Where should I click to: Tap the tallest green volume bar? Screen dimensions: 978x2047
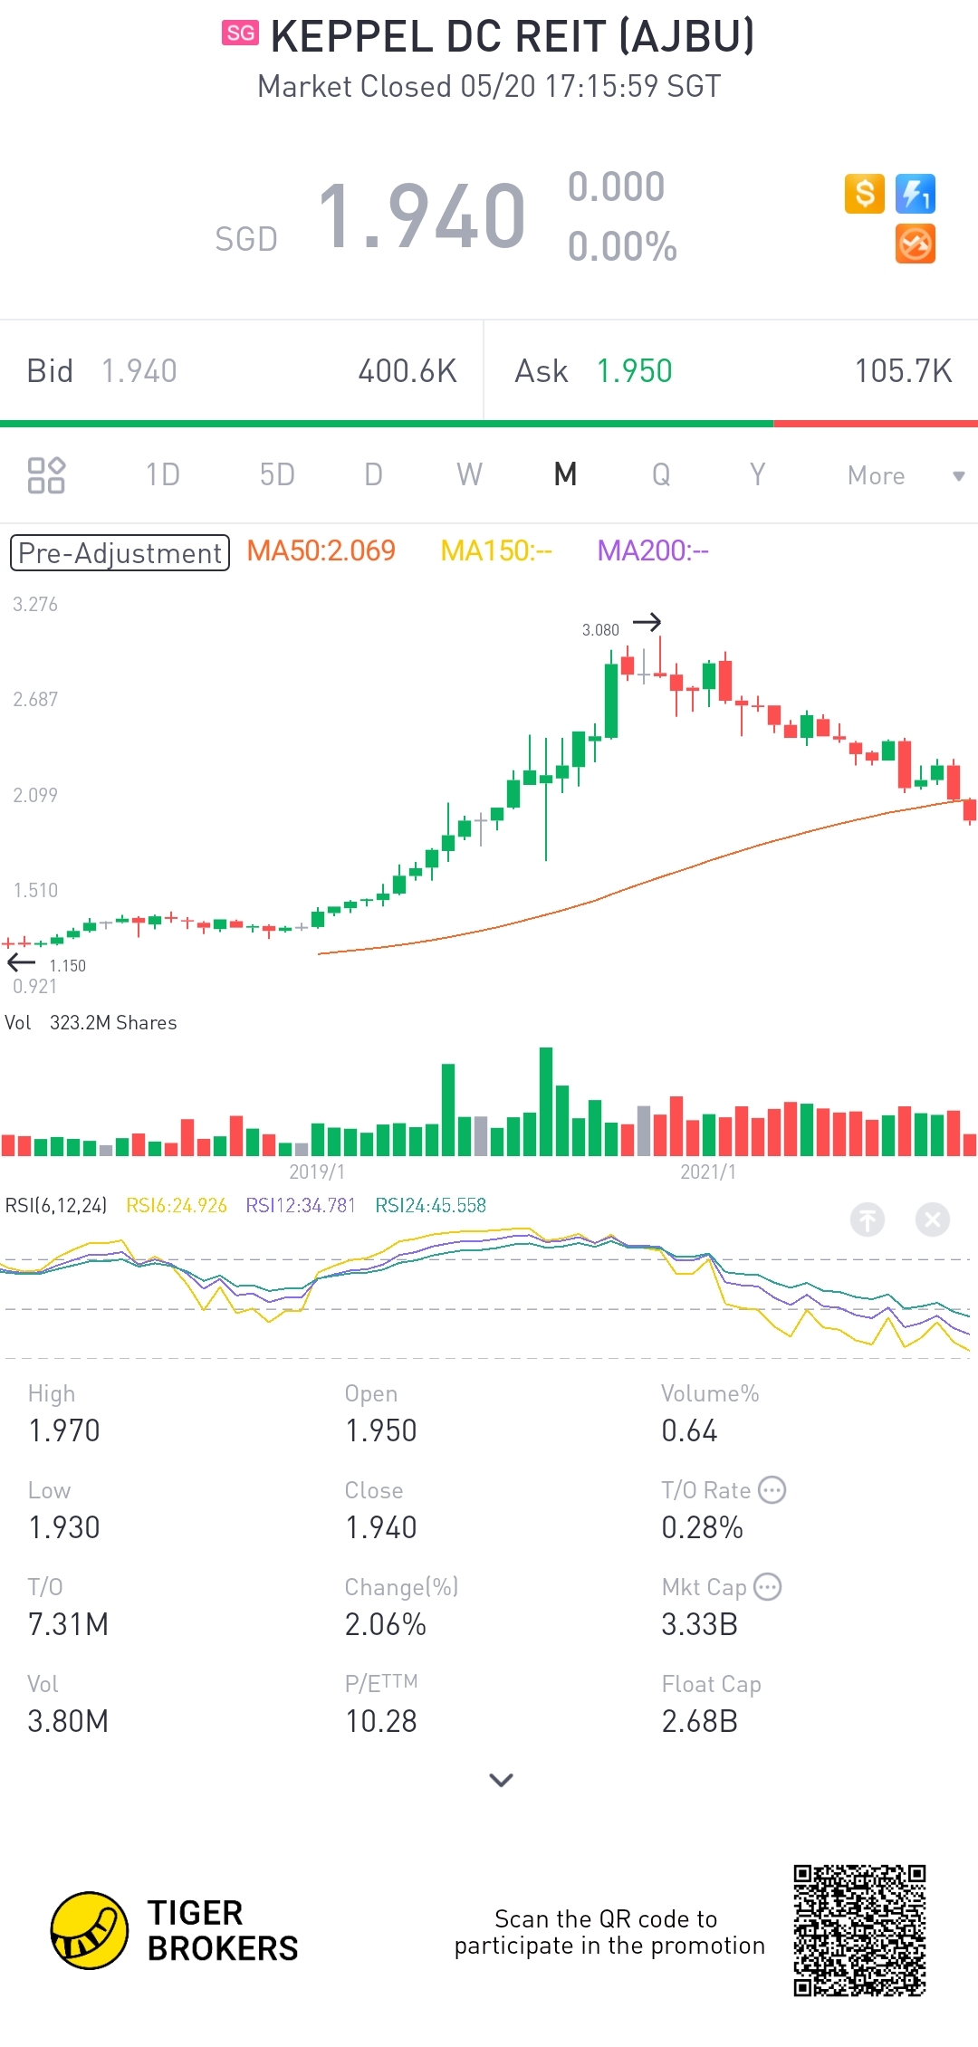pyautogui.click(x=546, y=1102)
